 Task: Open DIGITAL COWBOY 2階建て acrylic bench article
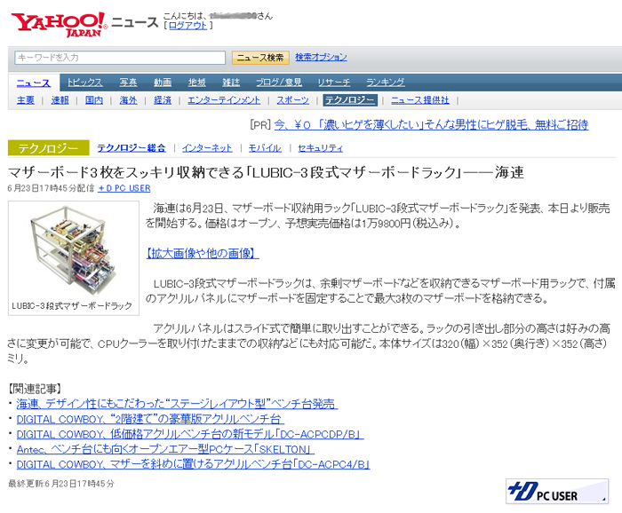click(150, 419)
